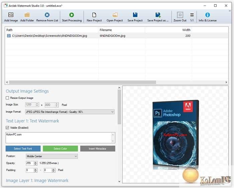The image size is (234, 188).
Task: Click Text Layer 1: Text Watermark heading
Action: 32,121
